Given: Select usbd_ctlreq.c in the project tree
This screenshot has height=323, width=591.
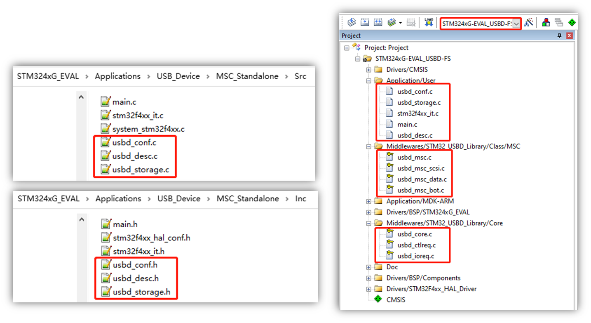Looking at the screenshot, I should click(x=417, y=245).
